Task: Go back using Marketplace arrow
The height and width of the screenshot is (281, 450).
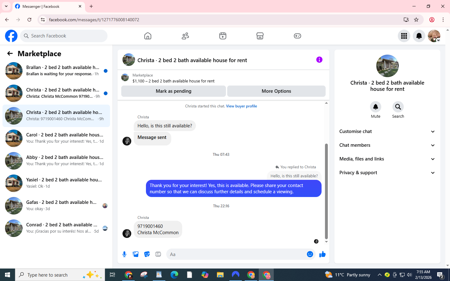Action: point(10,54)
